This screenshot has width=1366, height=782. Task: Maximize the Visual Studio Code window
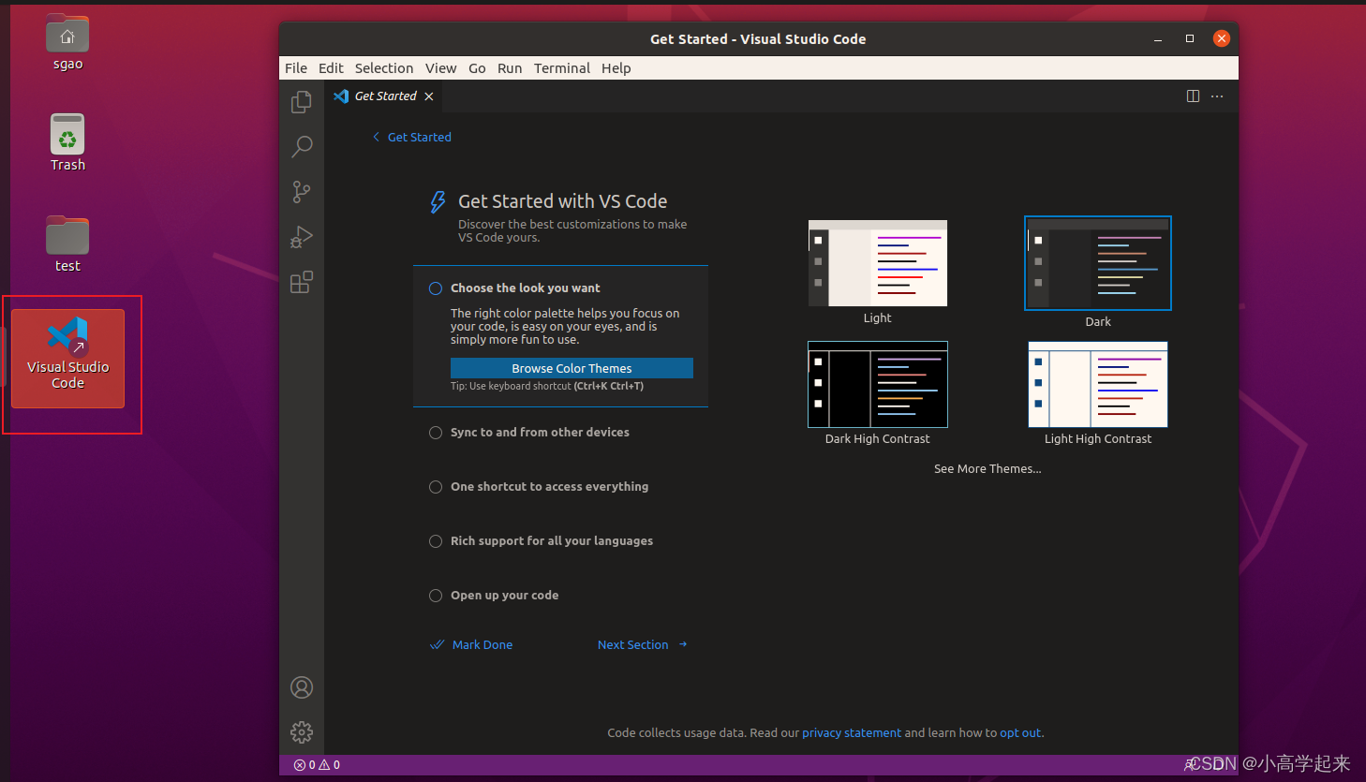[x=1190, y=38]
